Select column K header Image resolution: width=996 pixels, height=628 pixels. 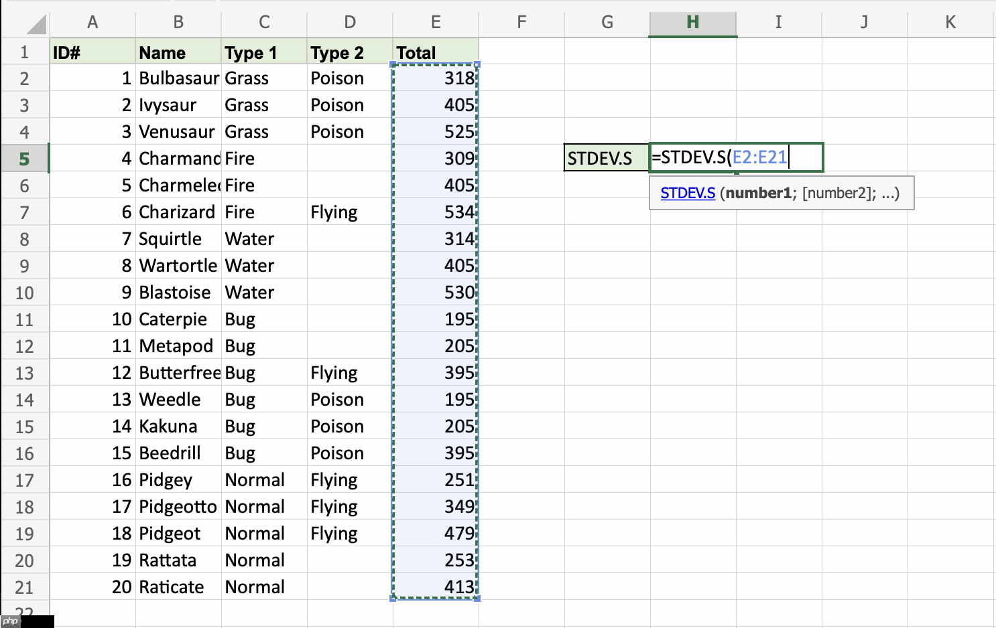click(x=950, y=22)
